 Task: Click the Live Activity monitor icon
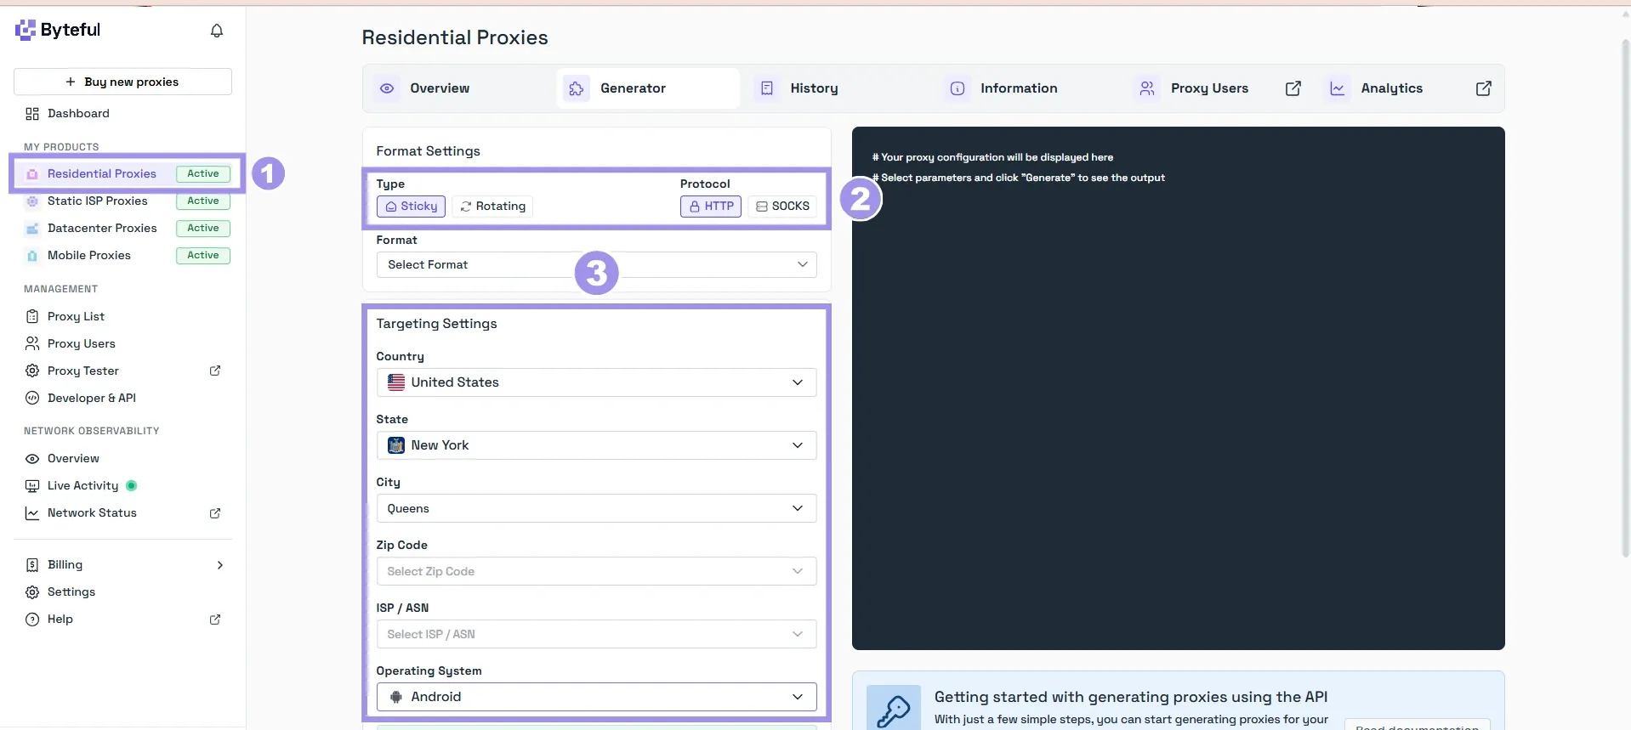click(x=32, y=486)
